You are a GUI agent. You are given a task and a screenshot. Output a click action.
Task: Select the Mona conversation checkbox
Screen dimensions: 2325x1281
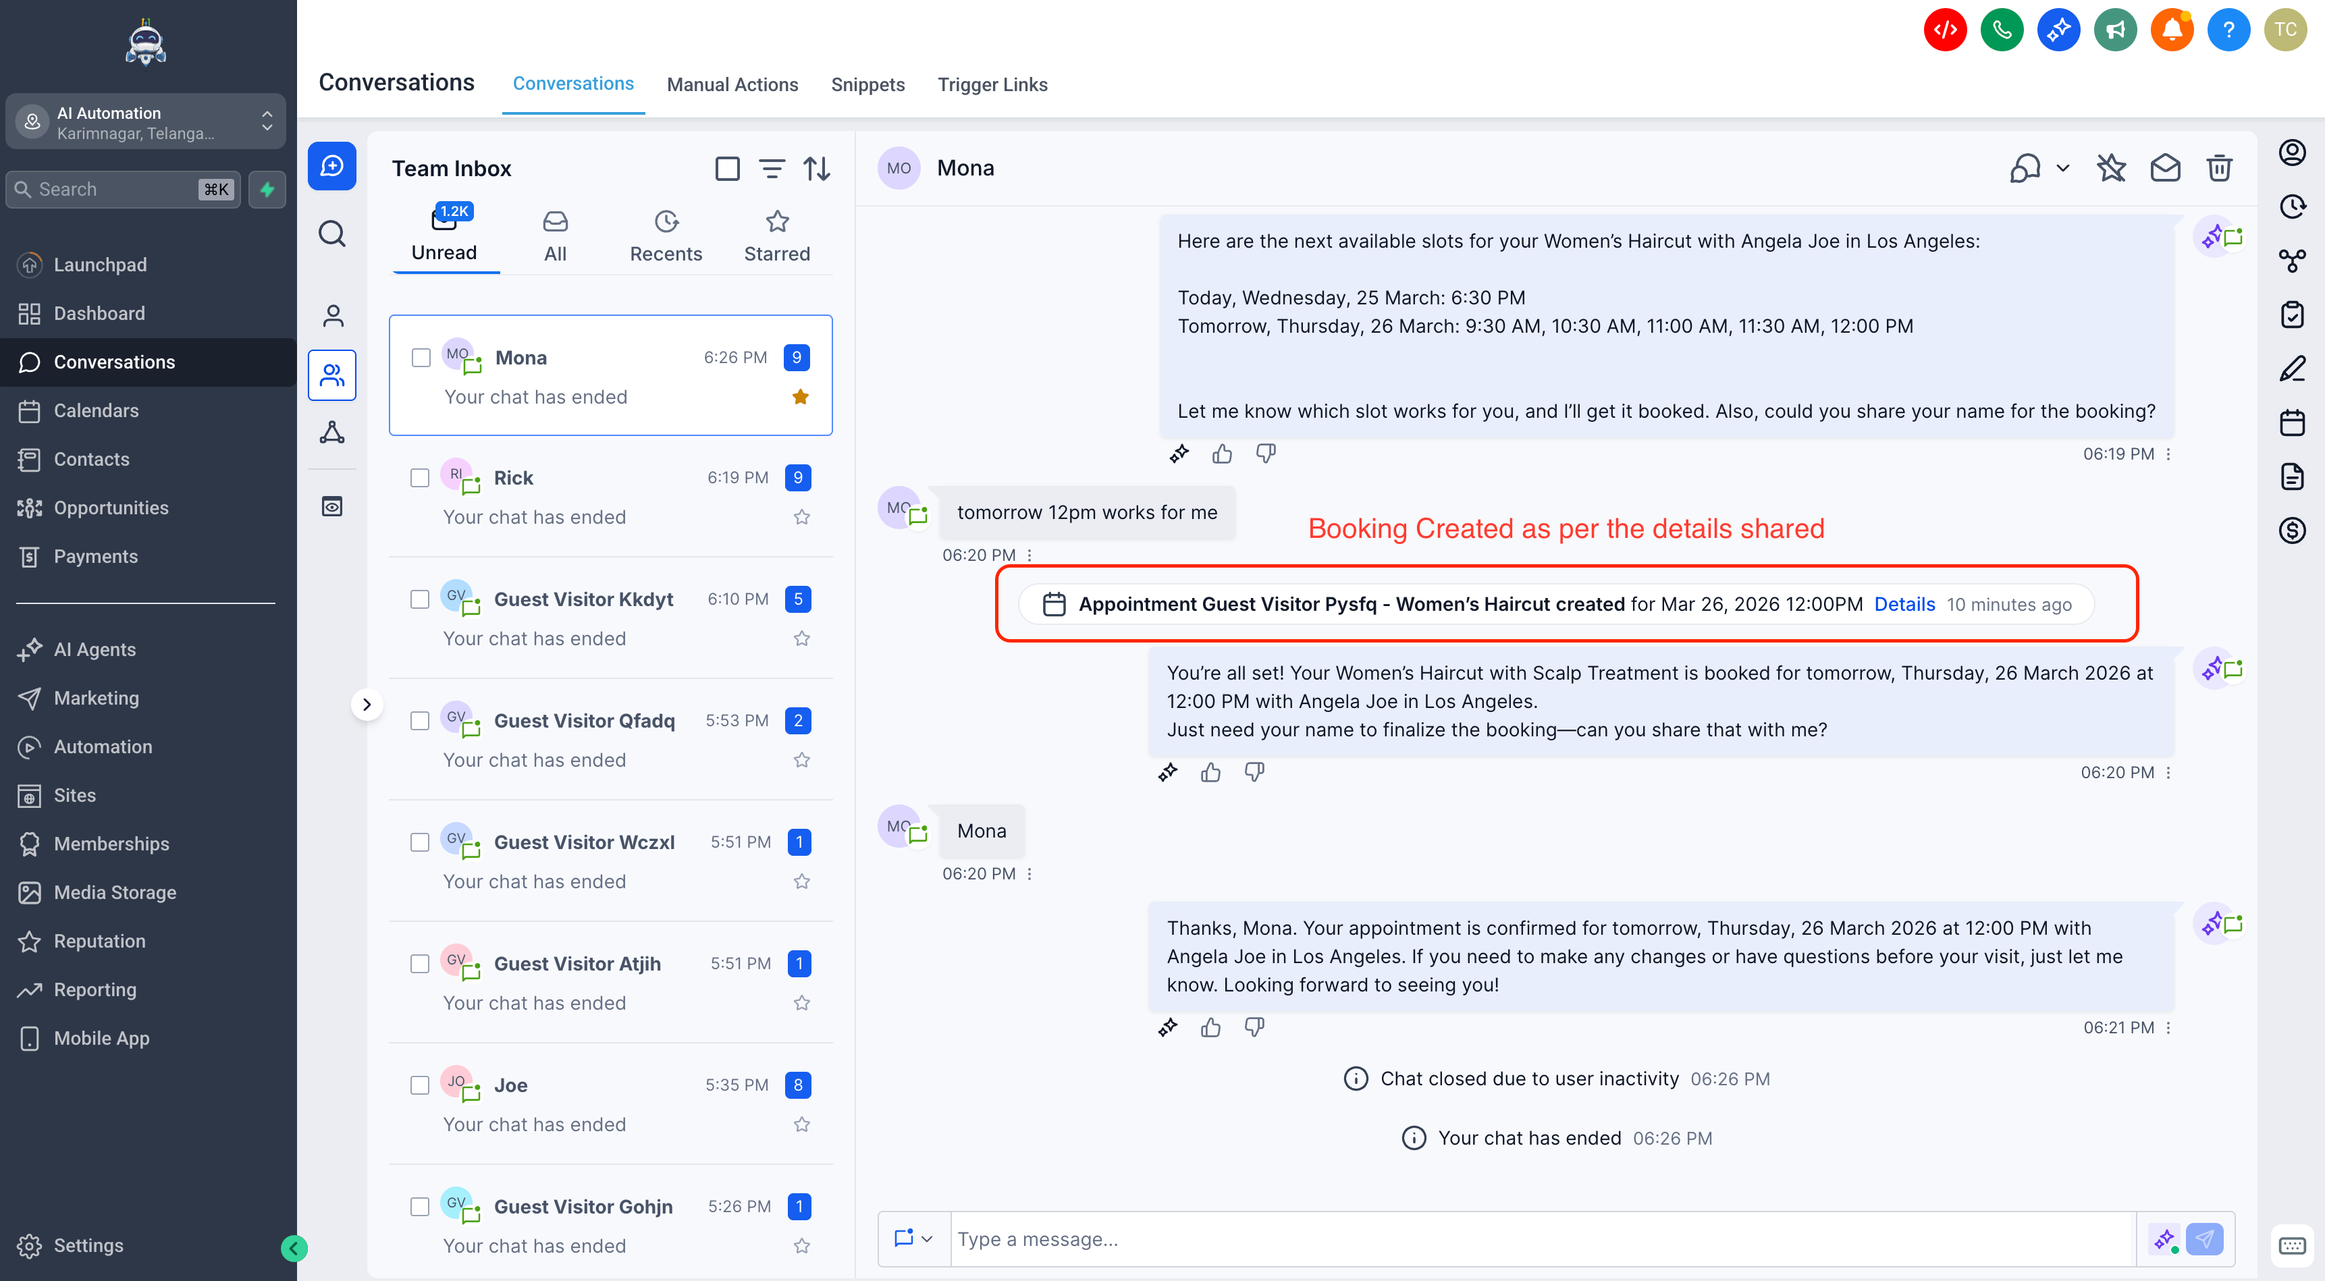pos(421,357)
